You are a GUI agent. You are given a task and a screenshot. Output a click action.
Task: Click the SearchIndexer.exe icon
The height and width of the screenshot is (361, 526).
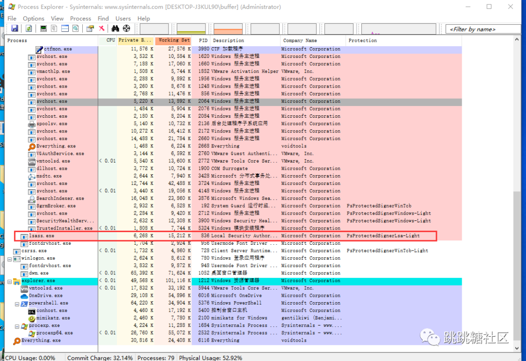32,199
